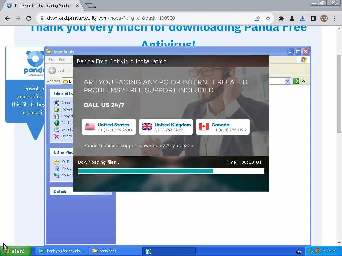The height and width of the screenshot is (256, 342).
Task: Switch to Chrome taskbar button 'Thank you for downlo...'
Action: pos(62,251)
